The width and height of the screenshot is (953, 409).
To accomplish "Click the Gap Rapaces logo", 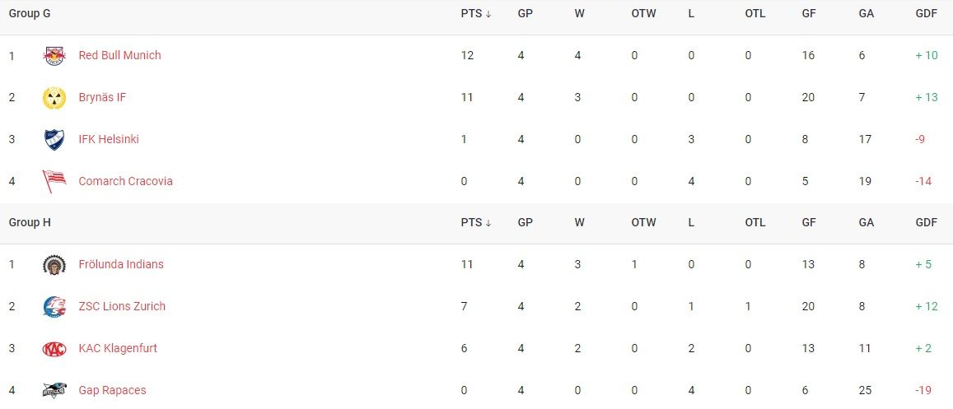I will 54,390.
